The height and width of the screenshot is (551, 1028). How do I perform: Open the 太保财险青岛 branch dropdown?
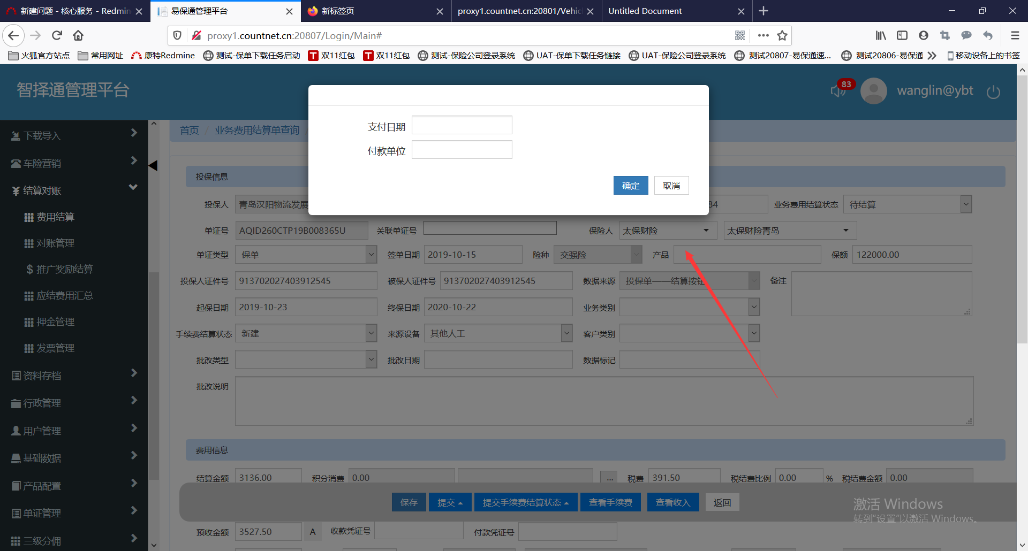790,231
